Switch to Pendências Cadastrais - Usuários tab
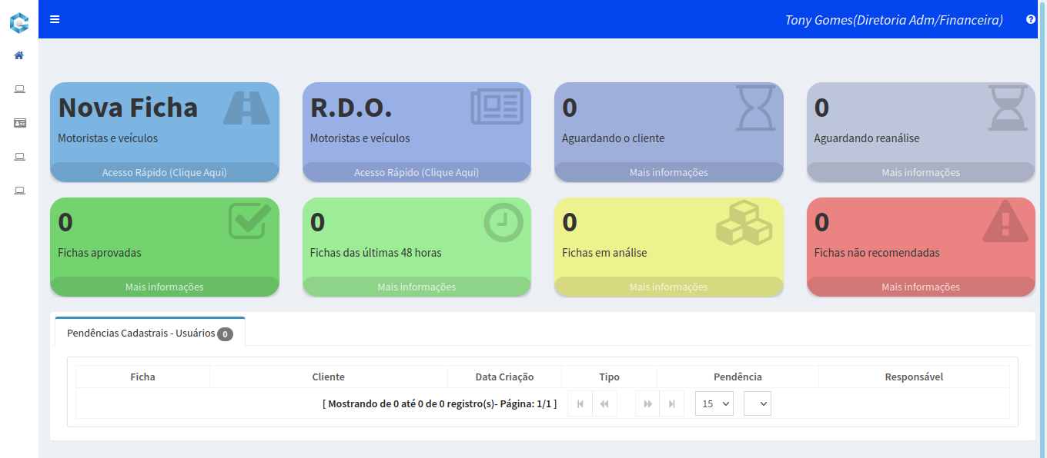The image size is (1047, 458). pyautogui.click(x=150, y=333)
